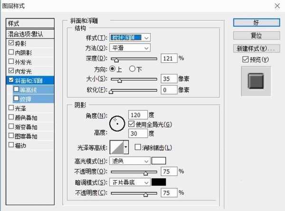Viewport: 285px width, 211px height.
Task: Click the white highlight color swatch
Action: coord(159,161)
